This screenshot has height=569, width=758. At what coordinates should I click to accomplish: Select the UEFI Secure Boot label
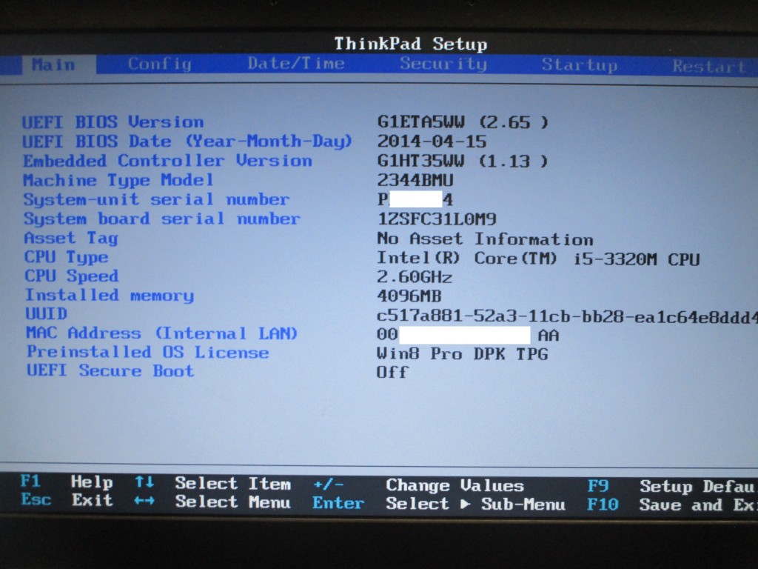pyautogui.click(x=110, y=370)
